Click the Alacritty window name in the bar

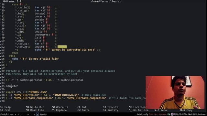(43, 114)
